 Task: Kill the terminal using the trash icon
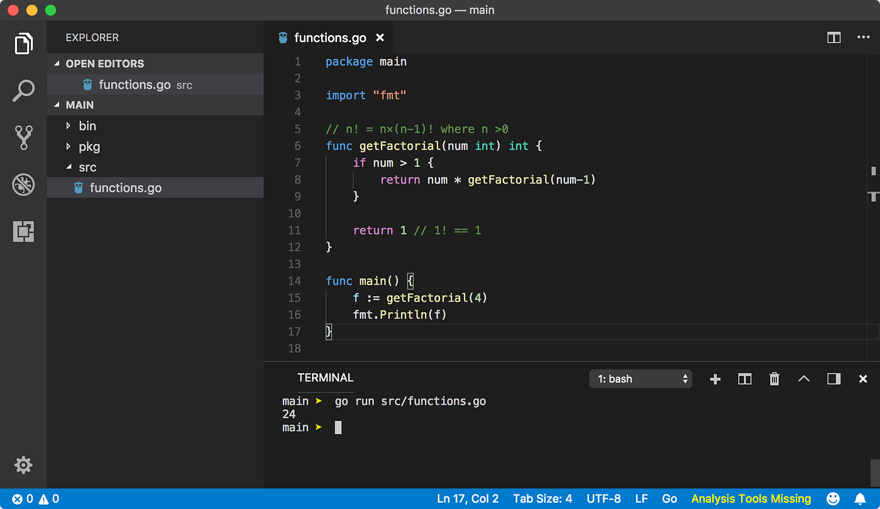774,378
